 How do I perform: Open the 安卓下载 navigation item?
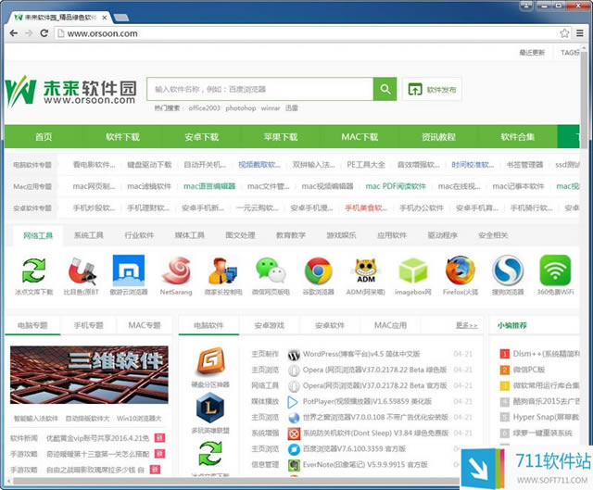click(x=202, y=137)
